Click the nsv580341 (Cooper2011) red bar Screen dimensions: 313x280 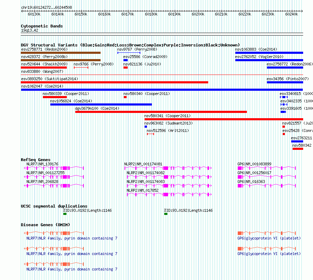[224, 119]
